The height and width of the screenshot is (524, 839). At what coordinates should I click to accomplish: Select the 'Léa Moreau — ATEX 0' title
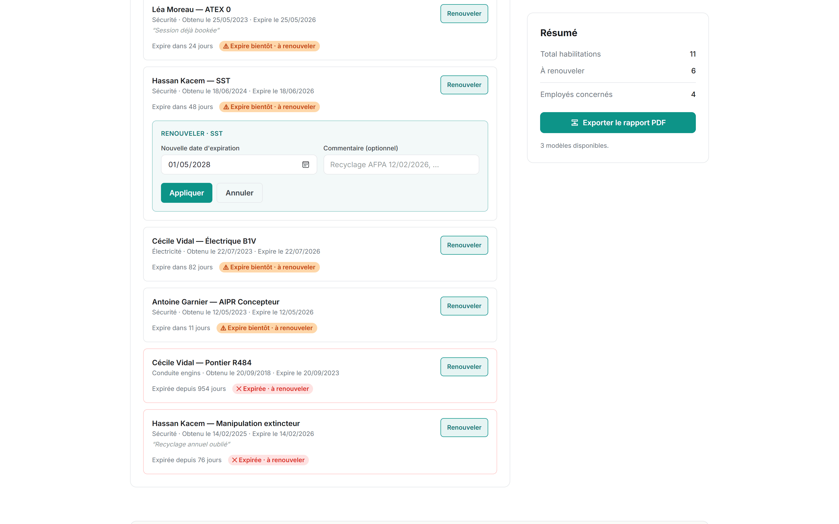(191, 9)
